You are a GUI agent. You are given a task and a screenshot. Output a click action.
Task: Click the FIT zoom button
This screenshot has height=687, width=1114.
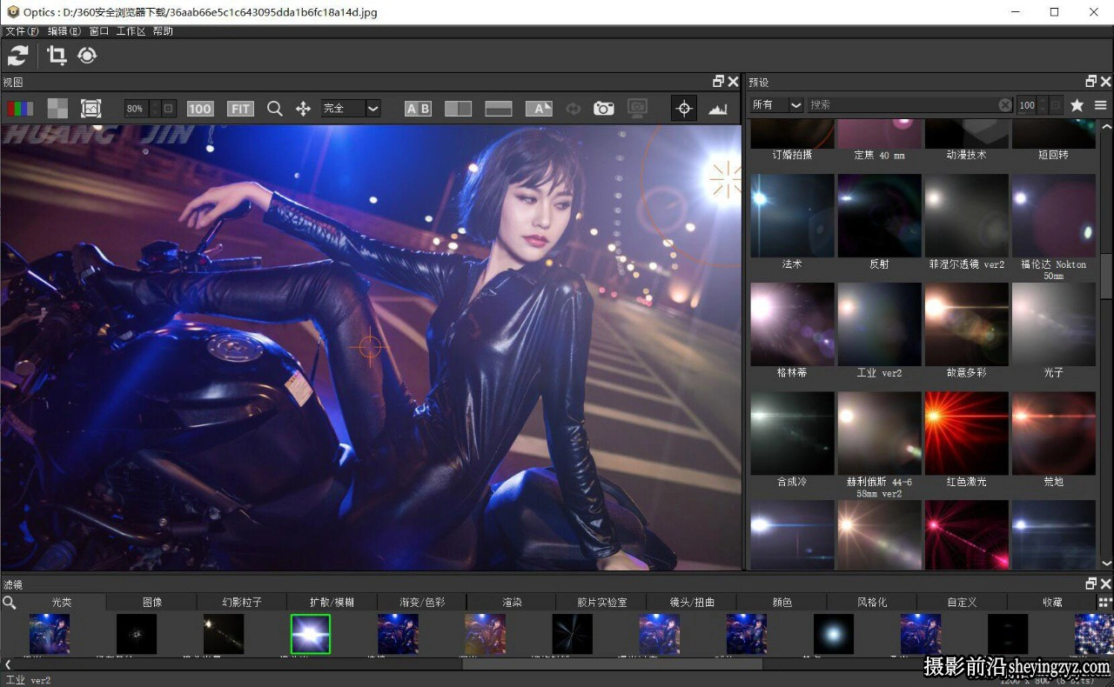(240, 109)
